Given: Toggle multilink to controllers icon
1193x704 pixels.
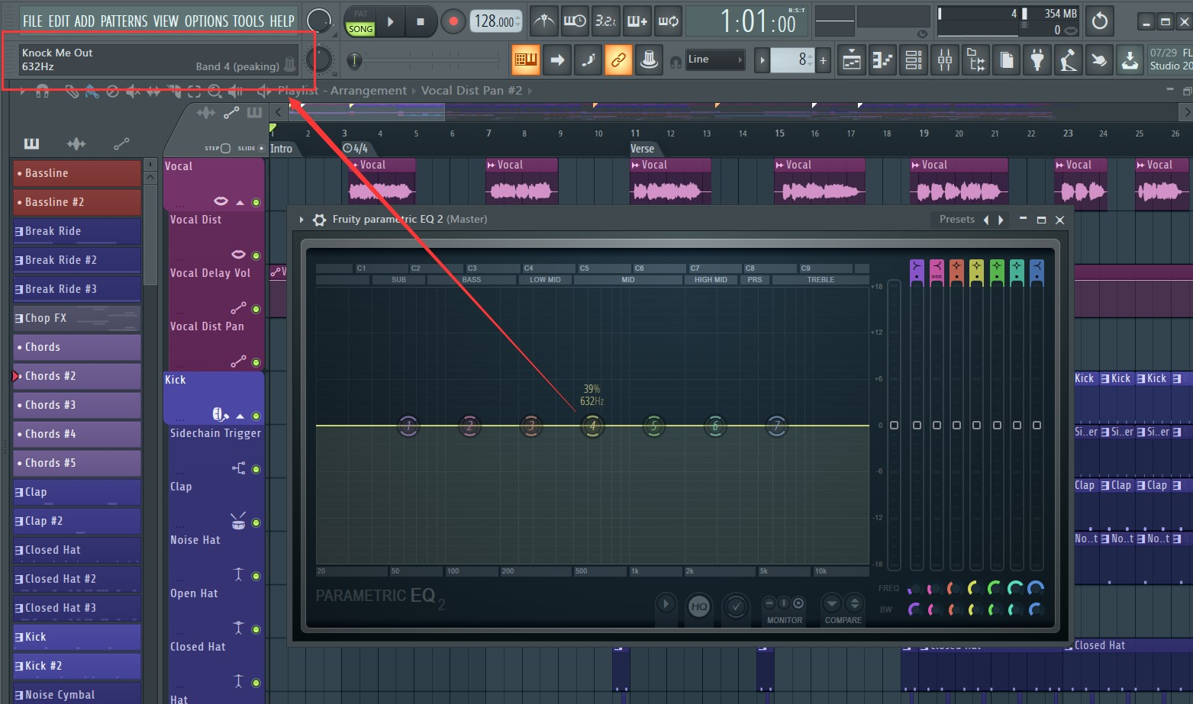Looking at the screenshot, I should pos(618,59).
